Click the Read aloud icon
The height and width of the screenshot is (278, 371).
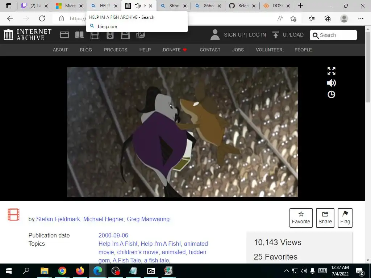click(280, 18)
